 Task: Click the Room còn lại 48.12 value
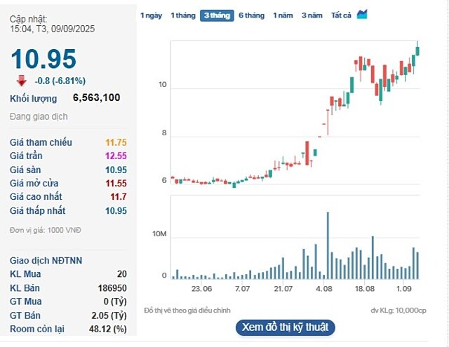tap(107, 329)
